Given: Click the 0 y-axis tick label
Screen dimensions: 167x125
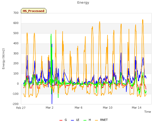Looking at the screenshot, I should (x=18, y=84).
